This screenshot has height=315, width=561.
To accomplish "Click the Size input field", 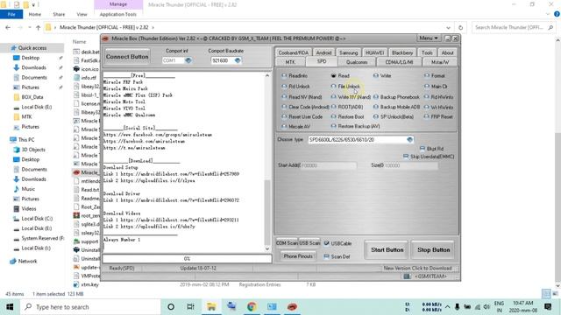I will [x=411, y=165].
